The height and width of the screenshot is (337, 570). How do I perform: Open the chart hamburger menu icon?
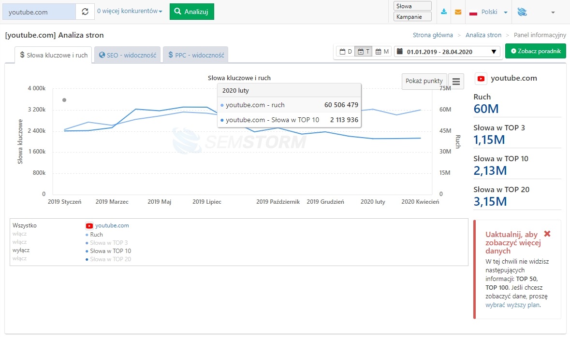[456, 81]
